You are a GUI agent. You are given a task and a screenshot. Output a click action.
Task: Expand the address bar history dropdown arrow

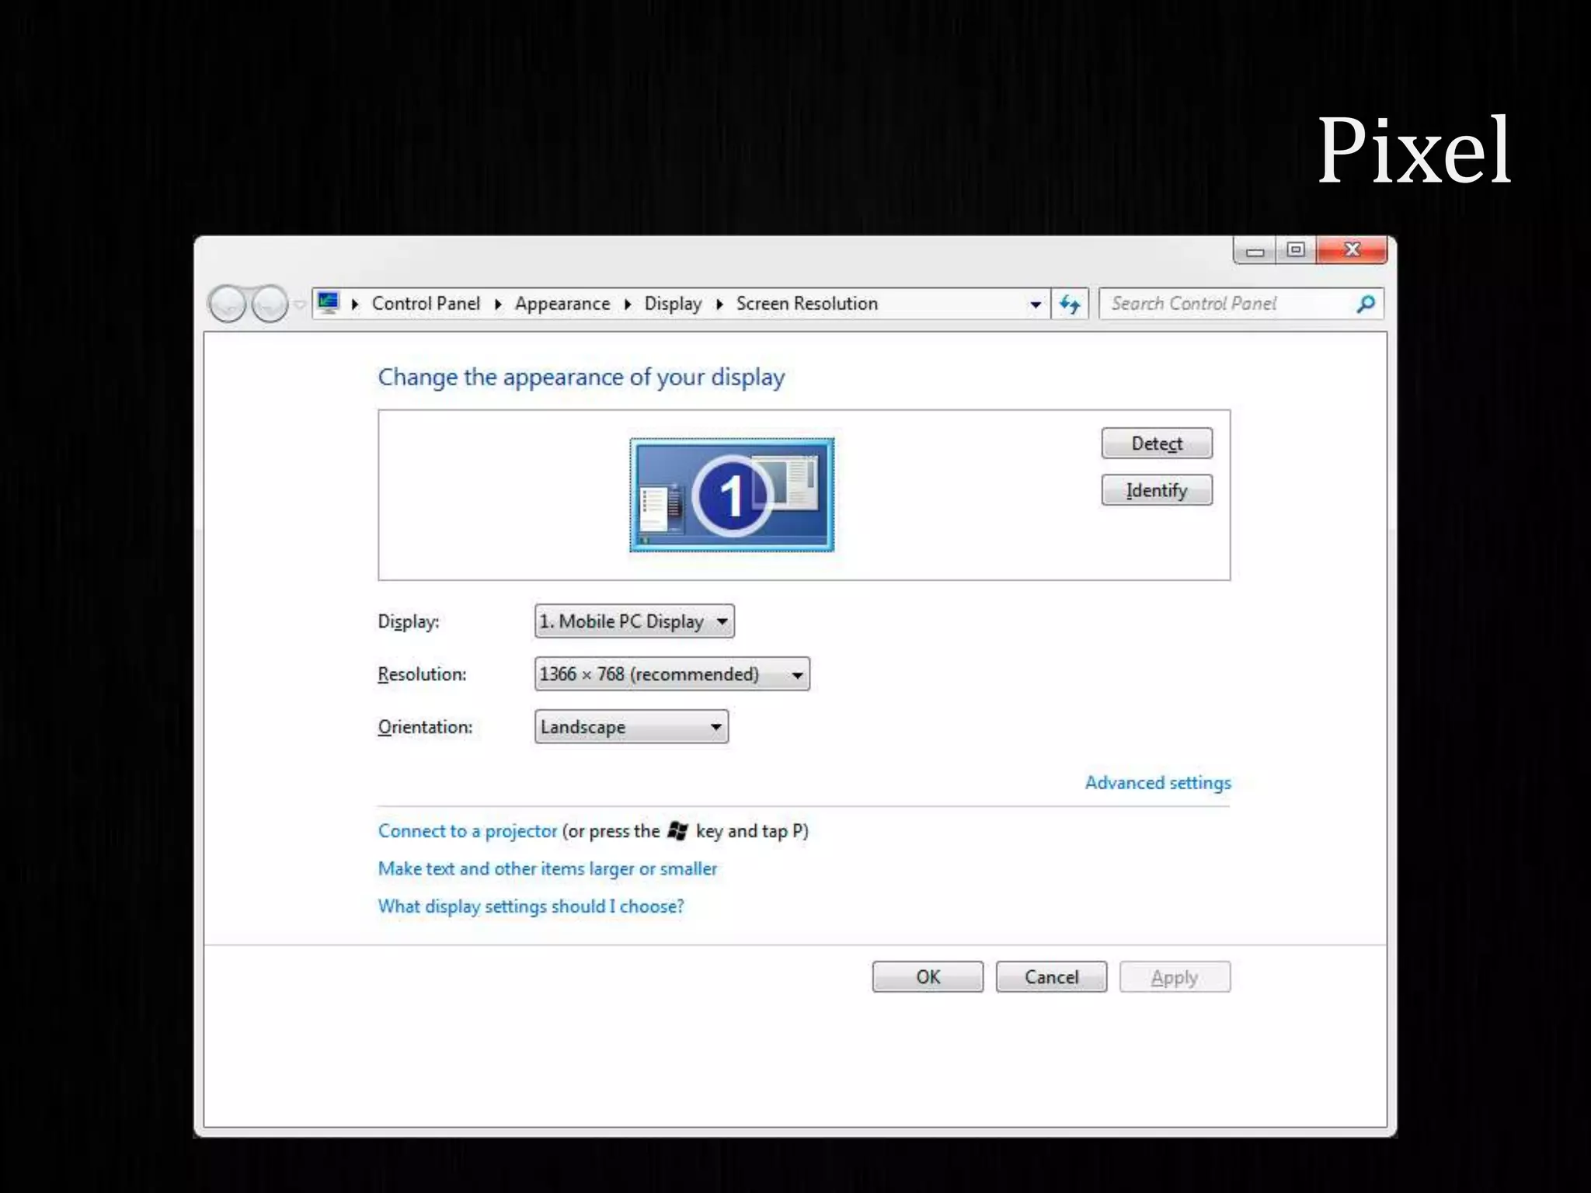click(1035, 304)
